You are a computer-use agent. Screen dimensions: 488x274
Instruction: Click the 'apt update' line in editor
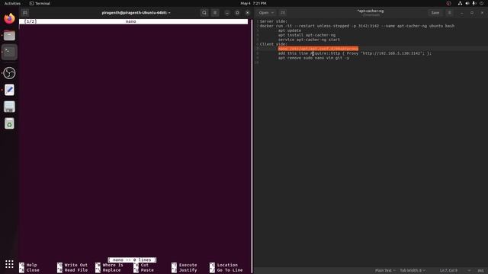pos(290,30)
